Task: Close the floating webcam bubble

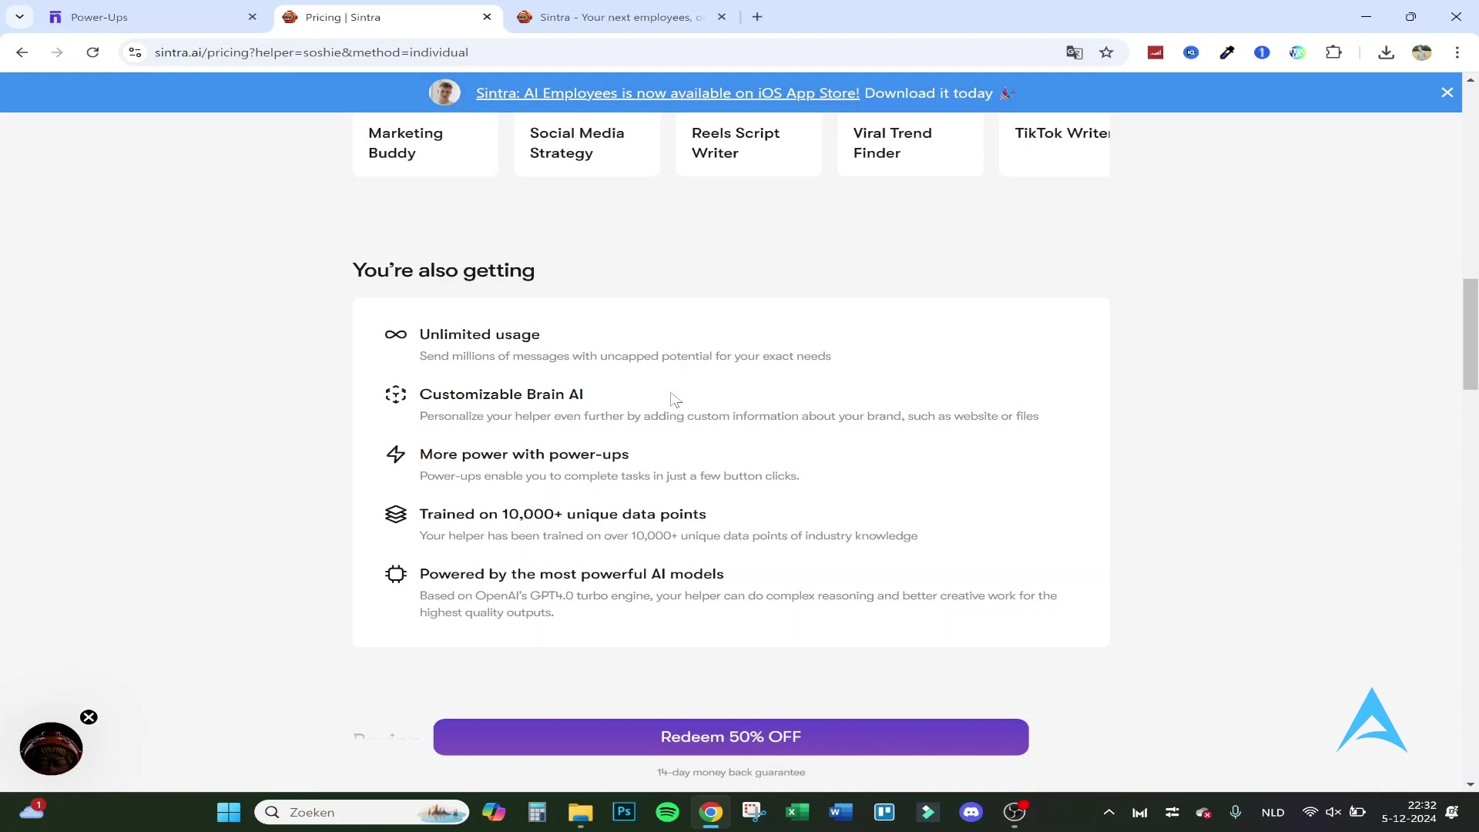Action: pos(89,717)
